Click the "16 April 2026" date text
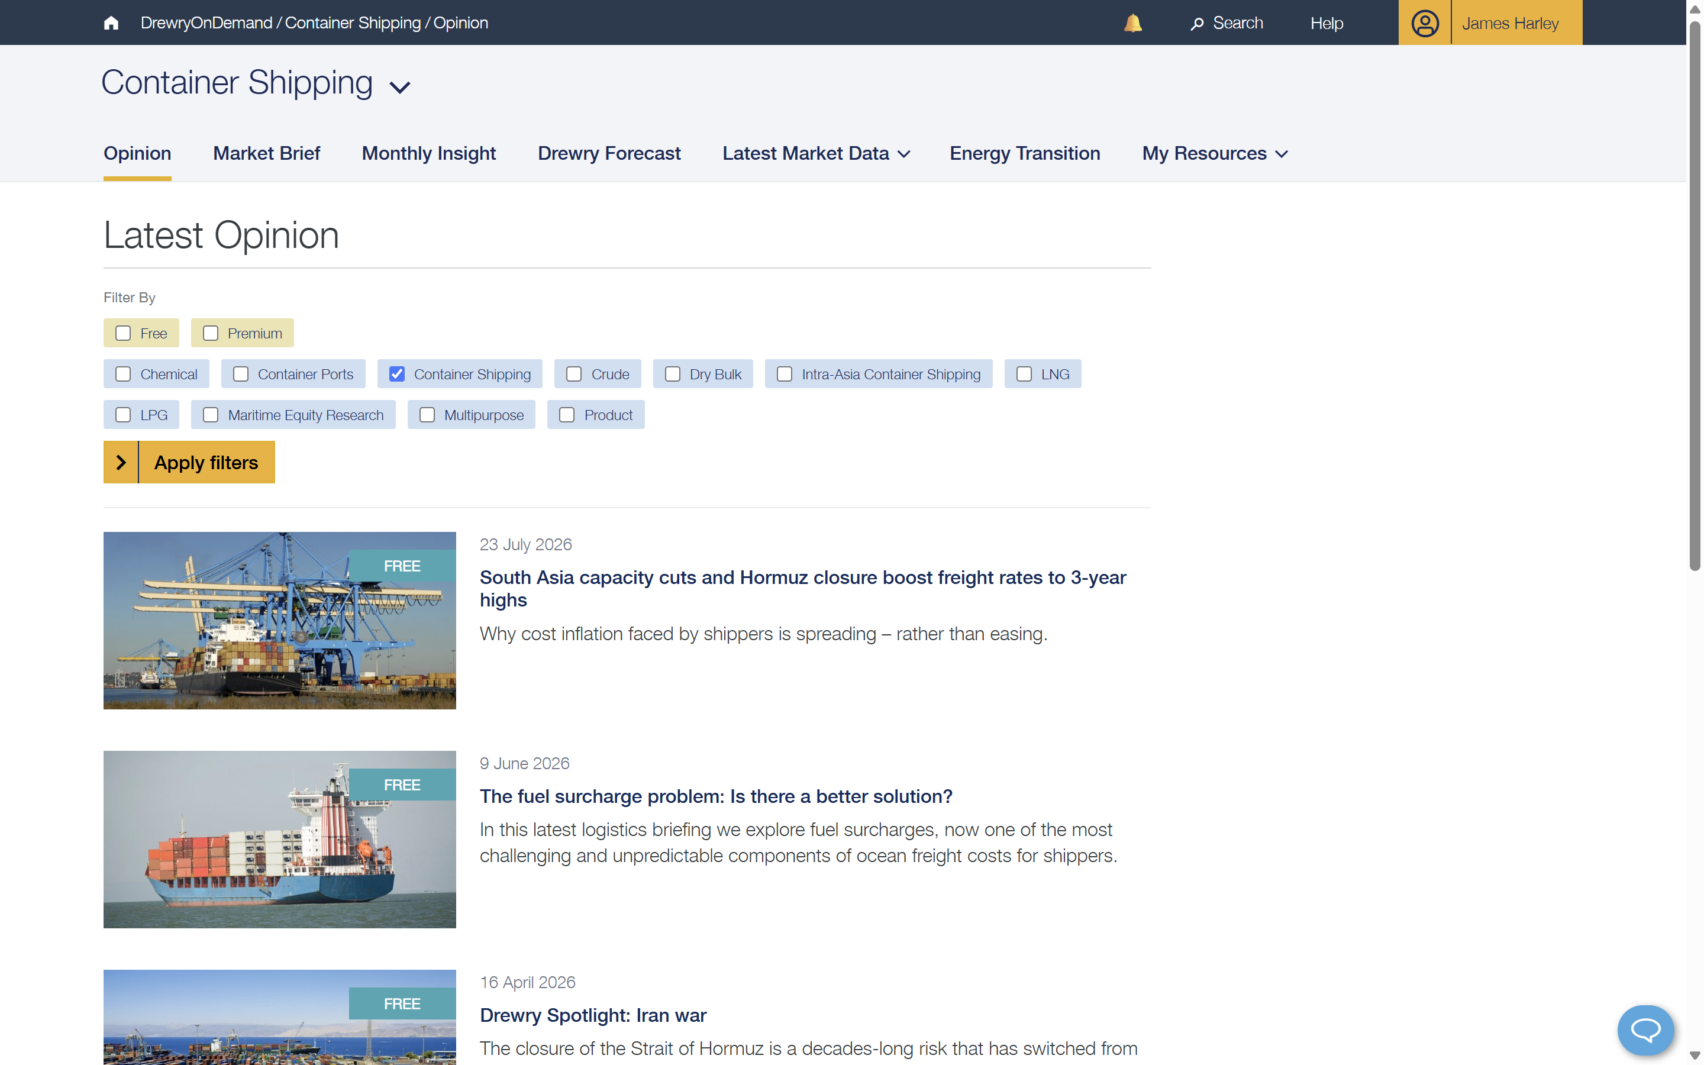This screenshot has width=1704, height=1065. (528, 983)
